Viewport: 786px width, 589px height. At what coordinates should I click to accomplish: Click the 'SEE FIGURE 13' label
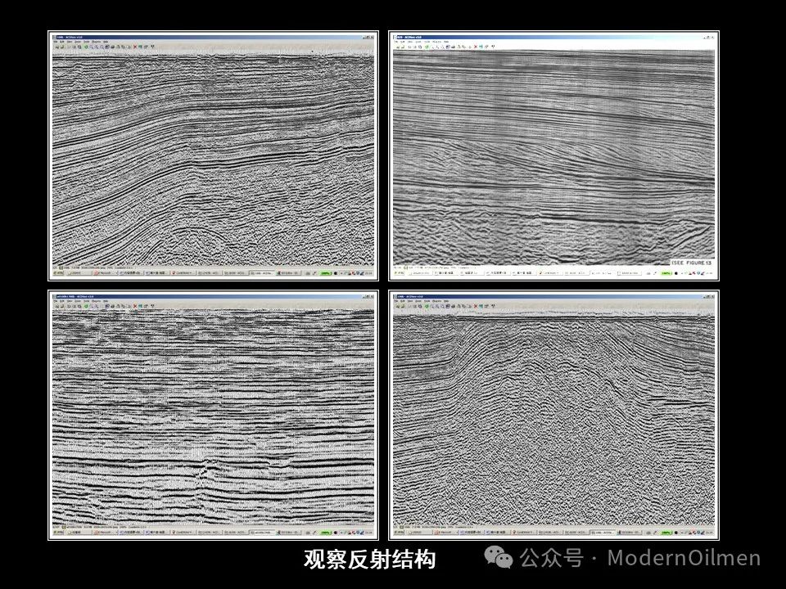point(692,263)
